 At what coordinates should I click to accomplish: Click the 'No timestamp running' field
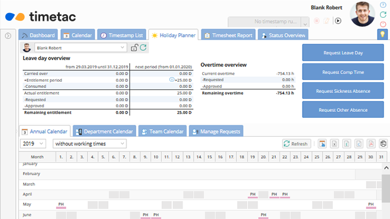tap(265, 22)
